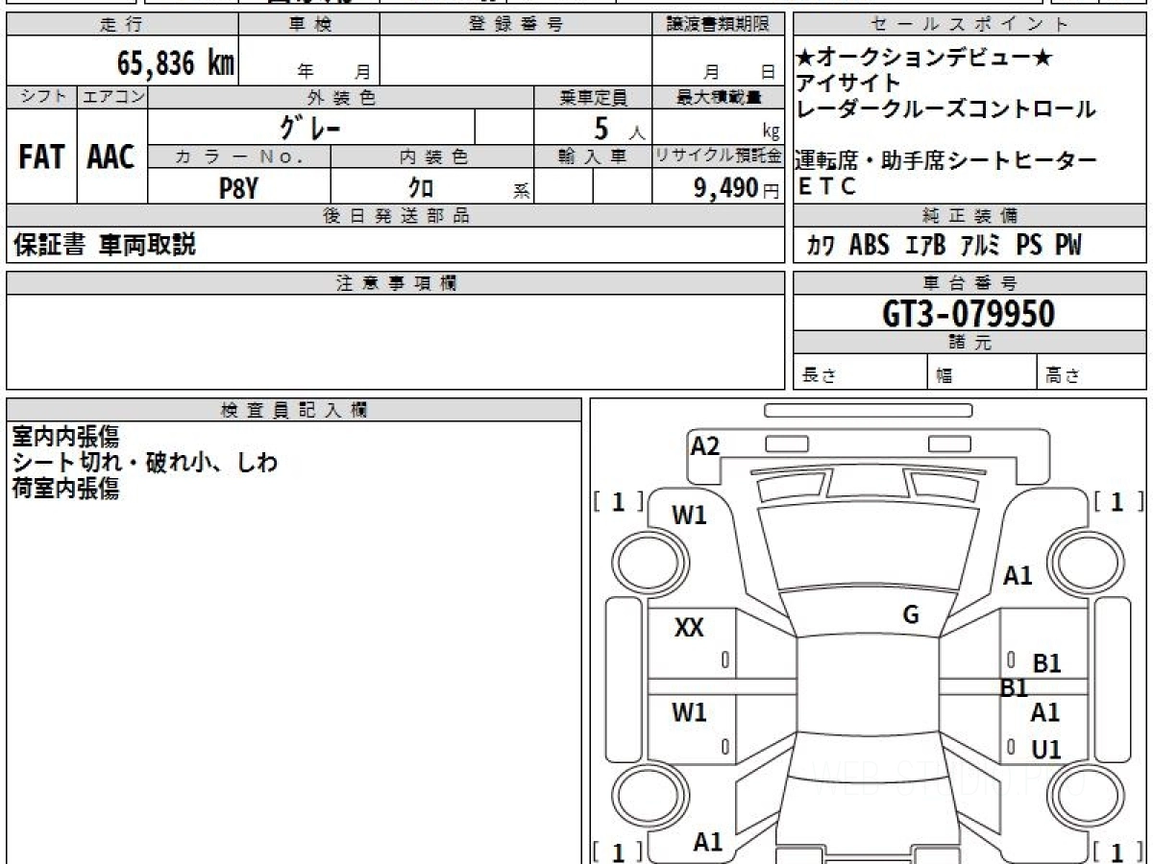This screenshot has width=1153, height=864.
Task: Select the セールスポイント header
Action: pyautogui.click(x=969, y=25)
